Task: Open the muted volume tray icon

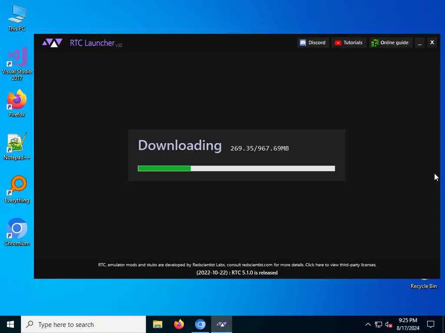Action: point(389,324)
